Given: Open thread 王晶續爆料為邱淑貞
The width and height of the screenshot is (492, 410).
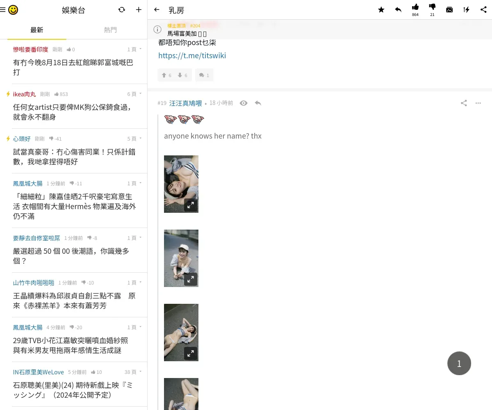Looking at the screenshot, I should pyautogui.click(x=74, y=301).
